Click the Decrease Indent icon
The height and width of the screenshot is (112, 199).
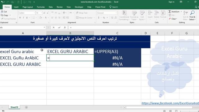(64, 18)
